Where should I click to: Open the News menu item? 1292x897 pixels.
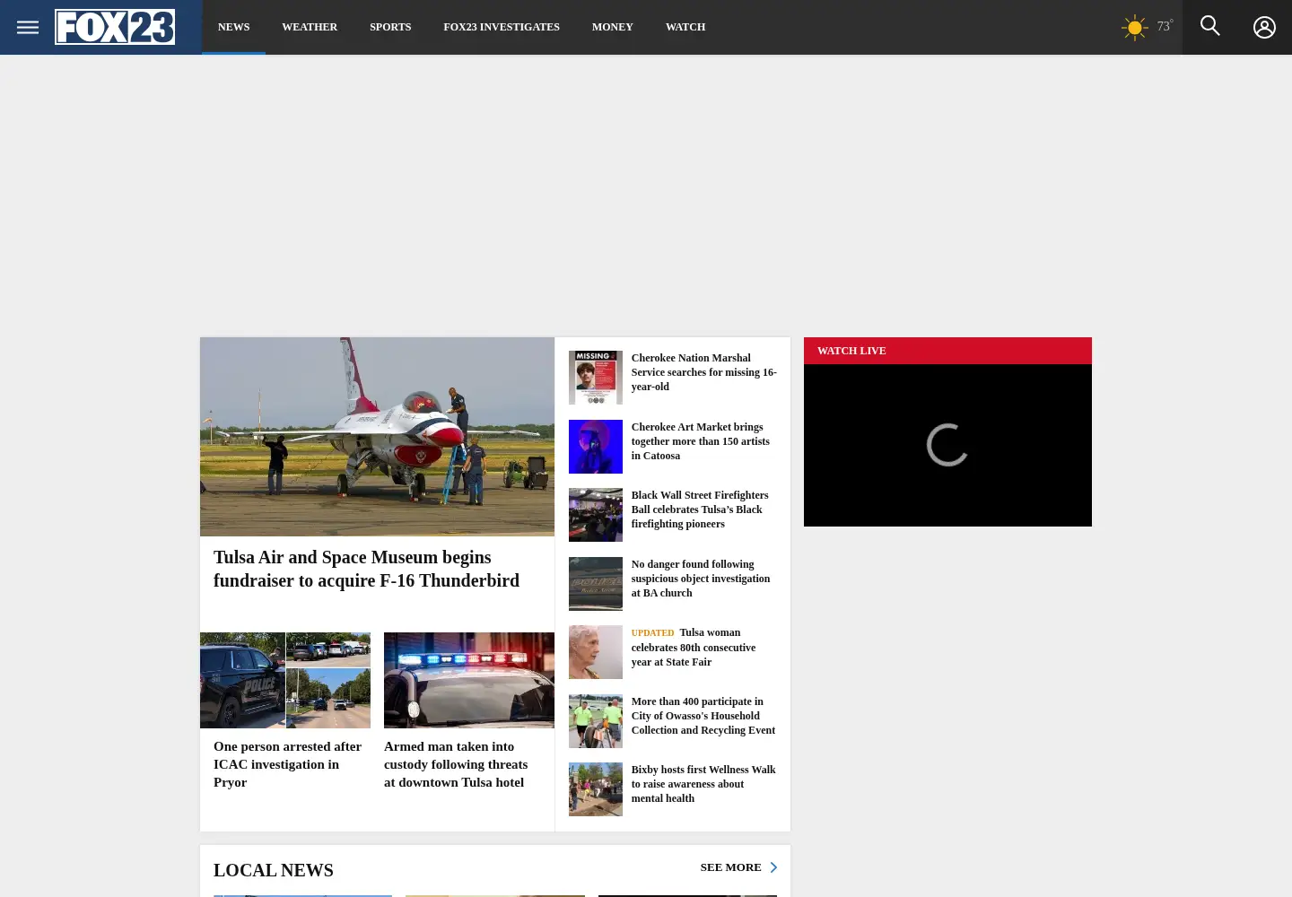(233, 27)
